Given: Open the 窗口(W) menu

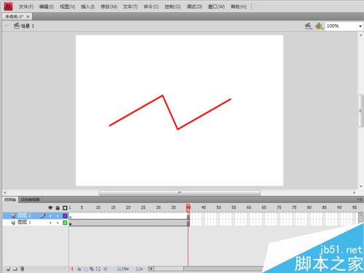Looking at the screenshot, I should pos(216,7).
